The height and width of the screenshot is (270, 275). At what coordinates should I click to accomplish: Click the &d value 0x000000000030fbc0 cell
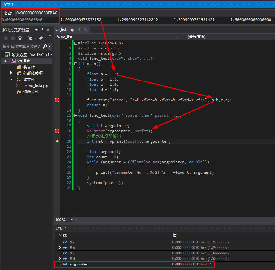click(201, 258)
